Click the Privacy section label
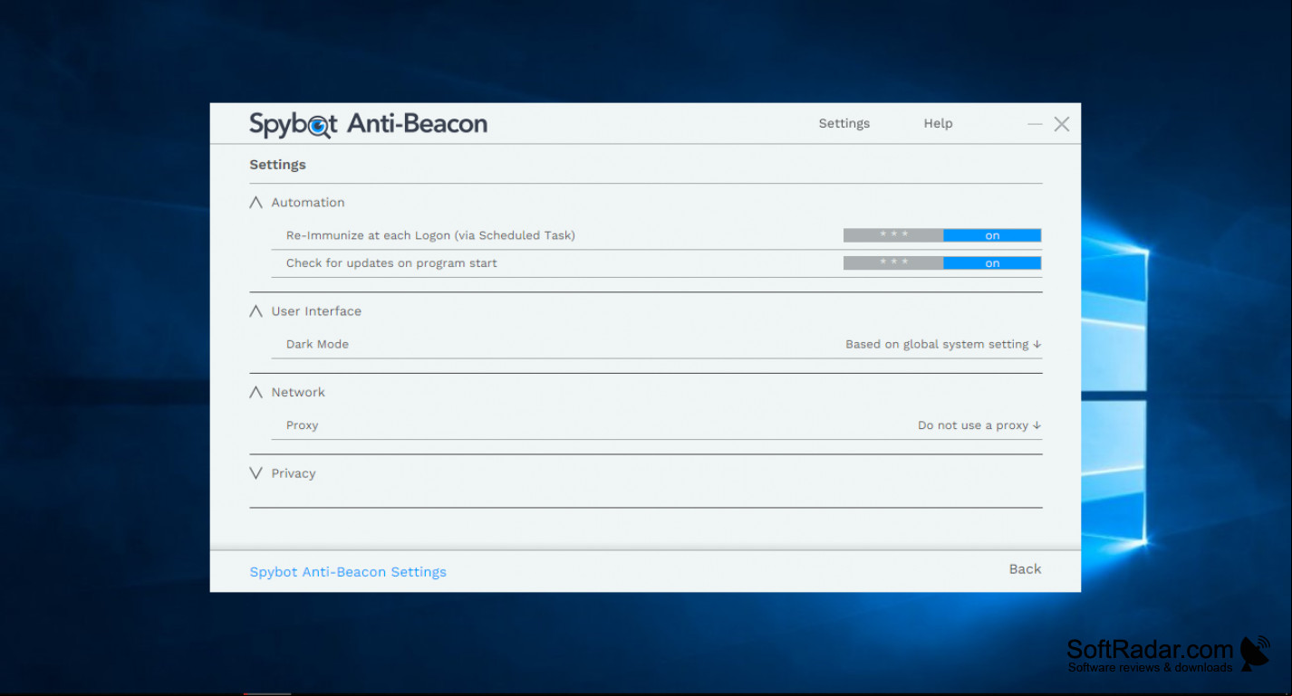The width and height of the screenshot is (1292, 696). [294, 473]
